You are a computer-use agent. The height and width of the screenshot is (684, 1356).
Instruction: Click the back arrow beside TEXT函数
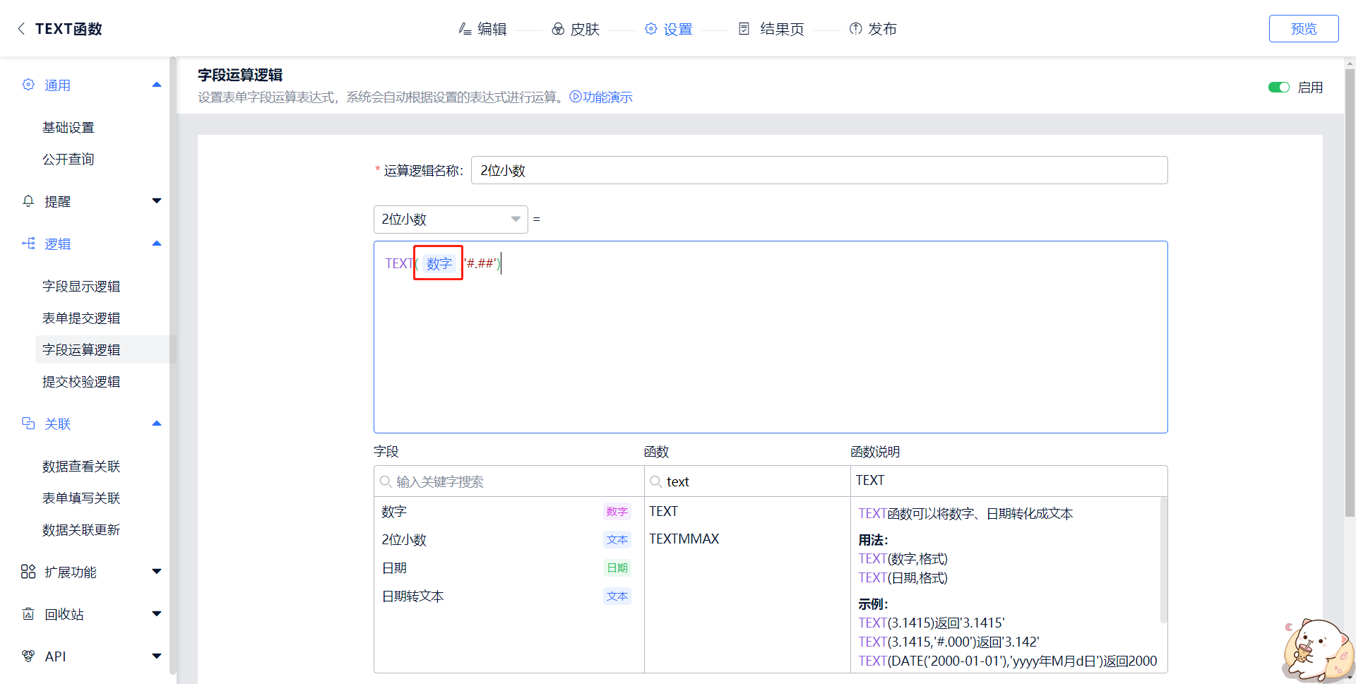point(21,29)
